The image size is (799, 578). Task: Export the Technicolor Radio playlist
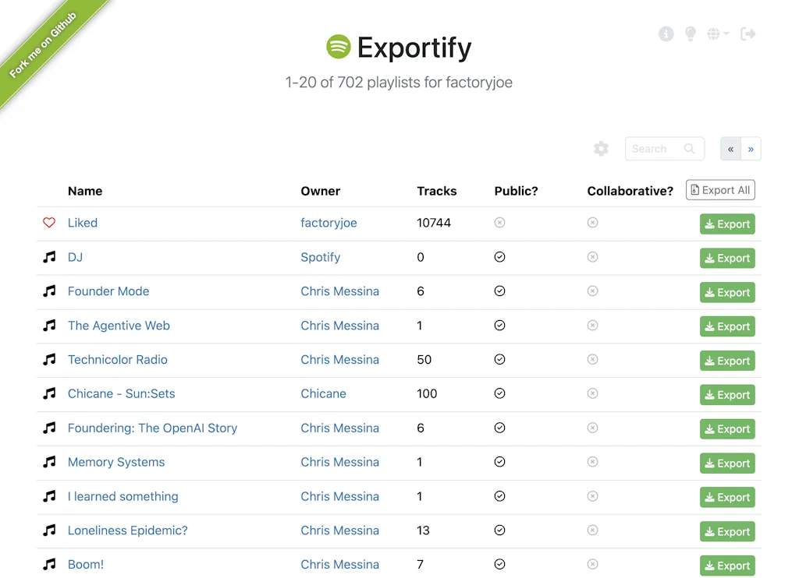[x=726, y=361]
